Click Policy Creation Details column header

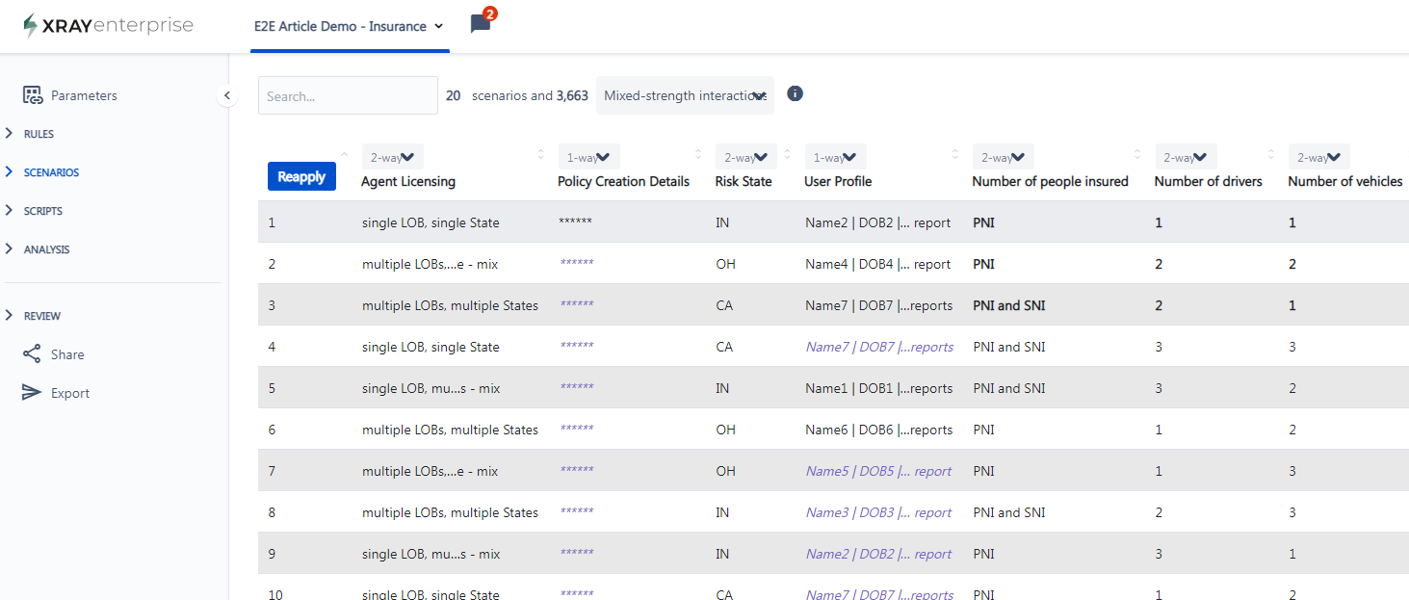pyautogui.click(x=623, y=181)
